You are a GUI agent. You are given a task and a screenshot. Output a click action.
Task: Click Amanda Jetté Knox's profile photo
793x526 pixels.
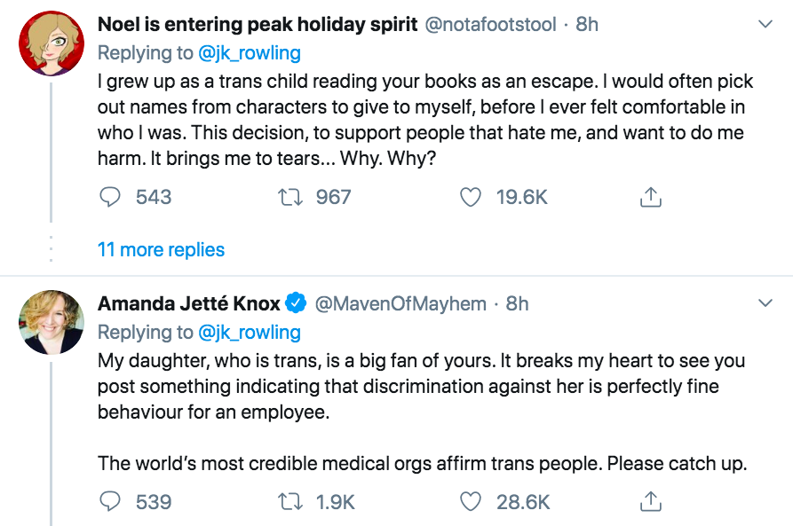tap(52, 322)
